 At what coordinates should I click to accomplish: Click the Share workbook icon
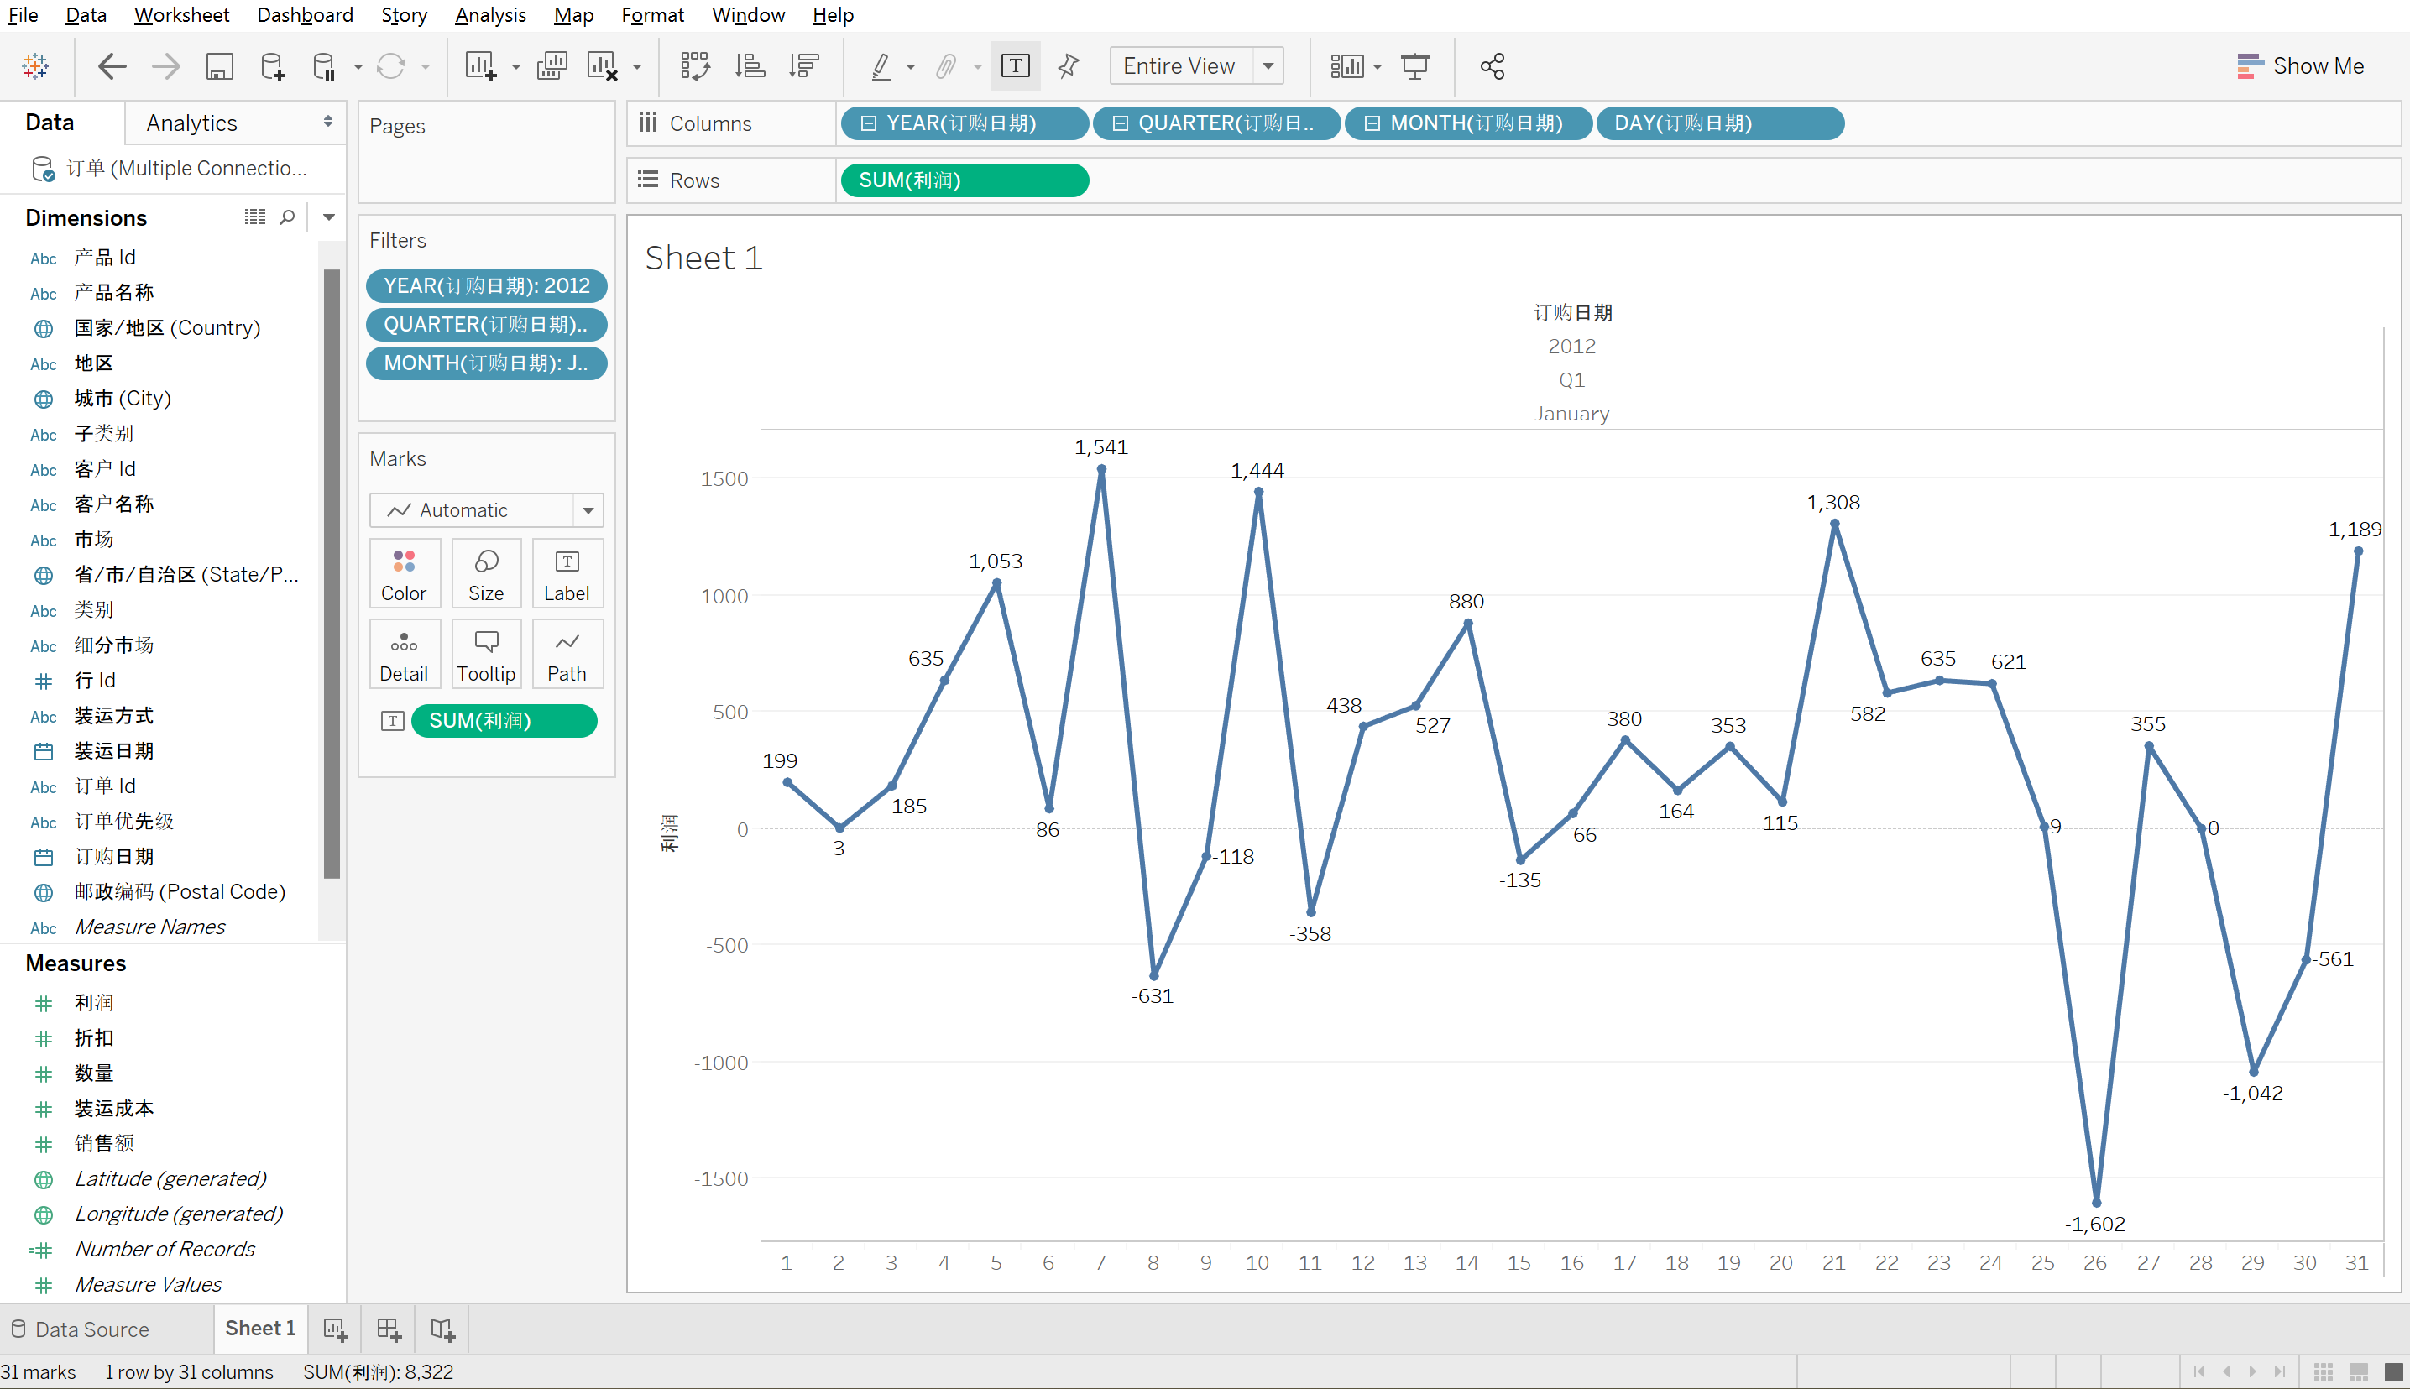pyautogui.click(x=1491, y=65)
